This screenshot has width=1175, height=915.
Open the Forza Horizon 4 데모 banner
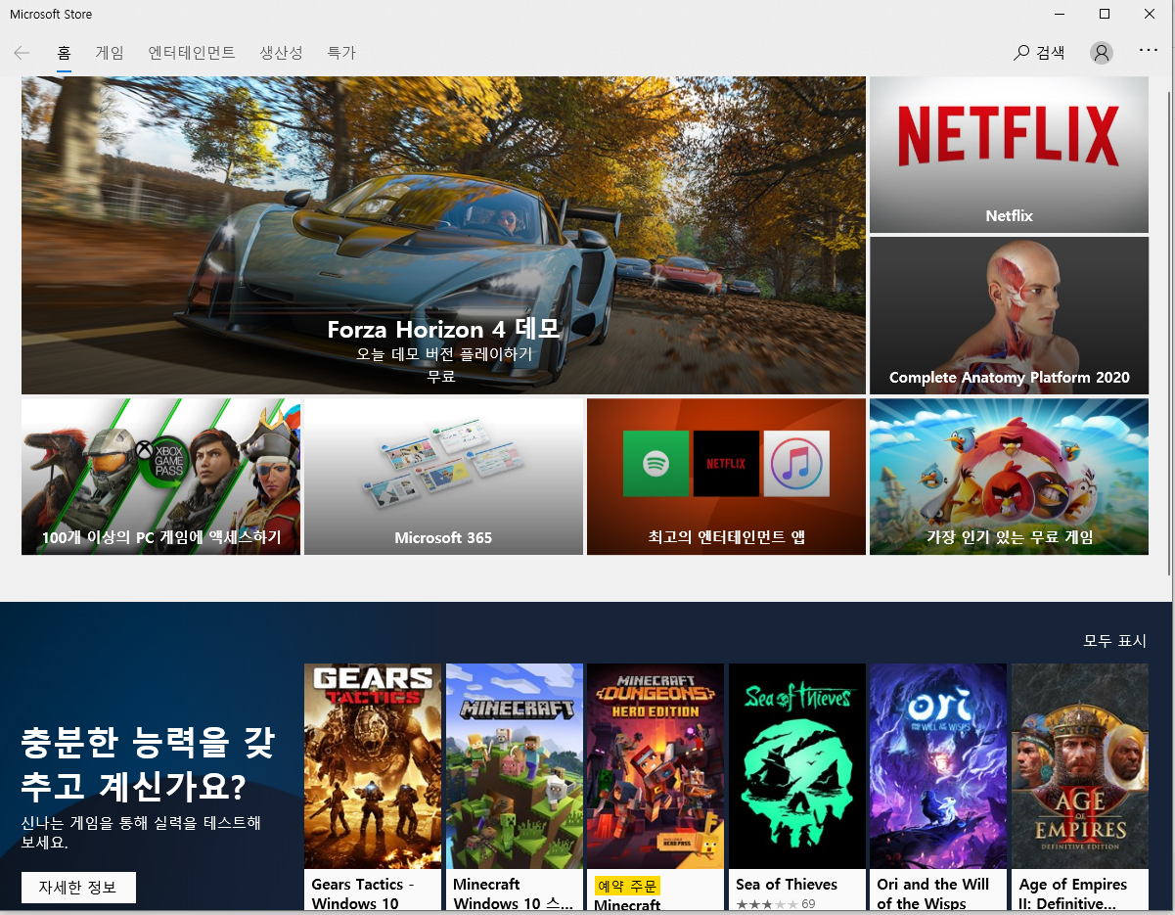tap(443, 235)
